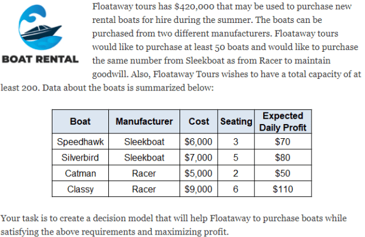Select the $7,000 cost cell
This screenshot has height=237, width=365.
coord(199,158)
